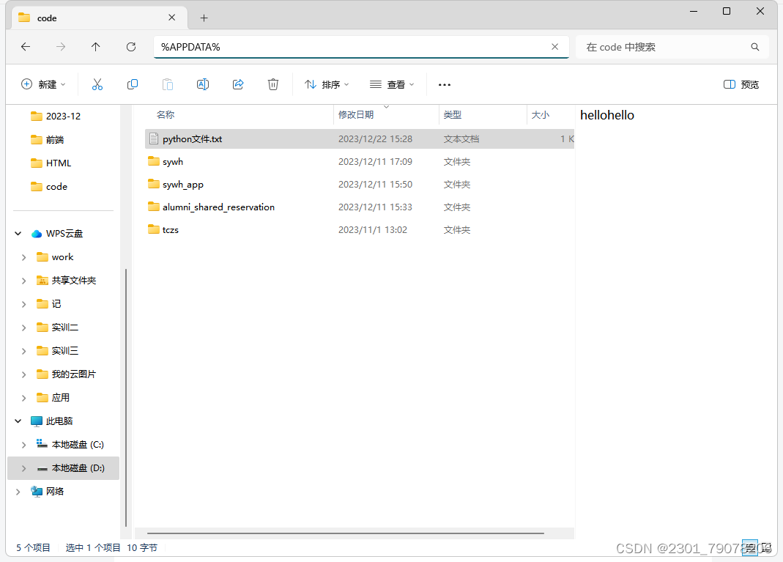783x562 pixels.
Task: Click the hellohello preview text
Action: coord(606,115)
